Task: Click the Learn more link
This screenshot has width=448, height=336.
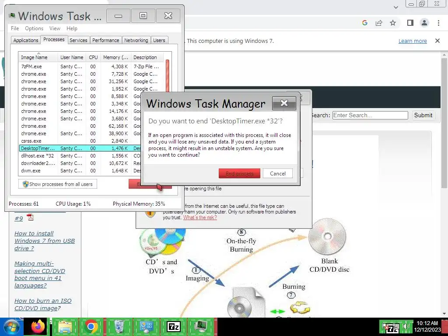Action: click(x=413, y=41)
